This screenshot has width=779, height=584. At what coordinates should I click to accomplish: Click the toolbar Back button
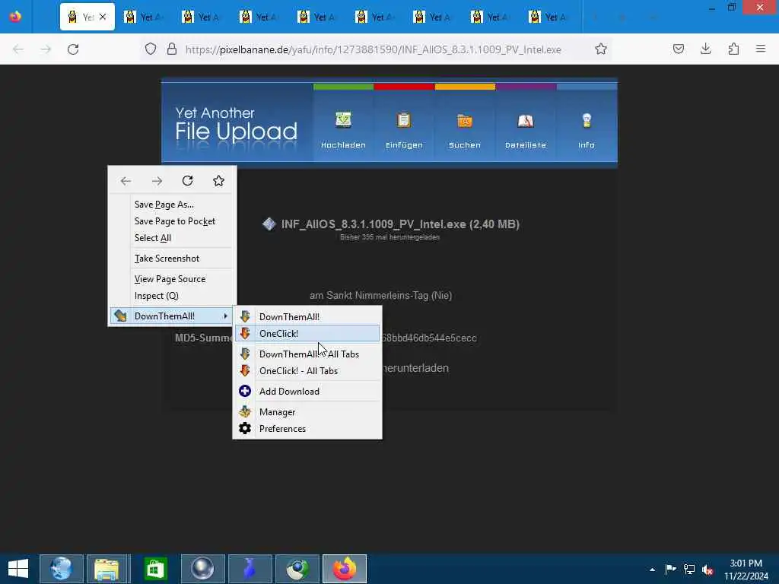coord(18,49)
